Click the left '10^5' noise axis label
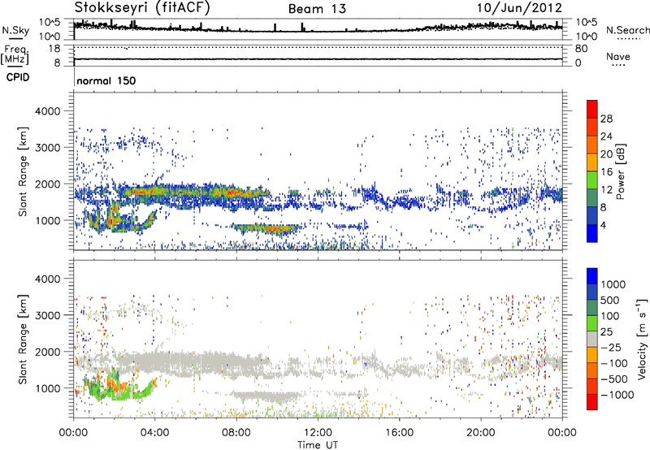650x450 pixels. point(50,23)
